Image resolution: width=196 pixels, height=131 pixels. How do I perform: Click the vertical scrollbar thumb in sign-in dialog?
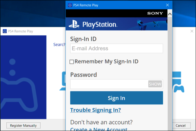point(170,73)
